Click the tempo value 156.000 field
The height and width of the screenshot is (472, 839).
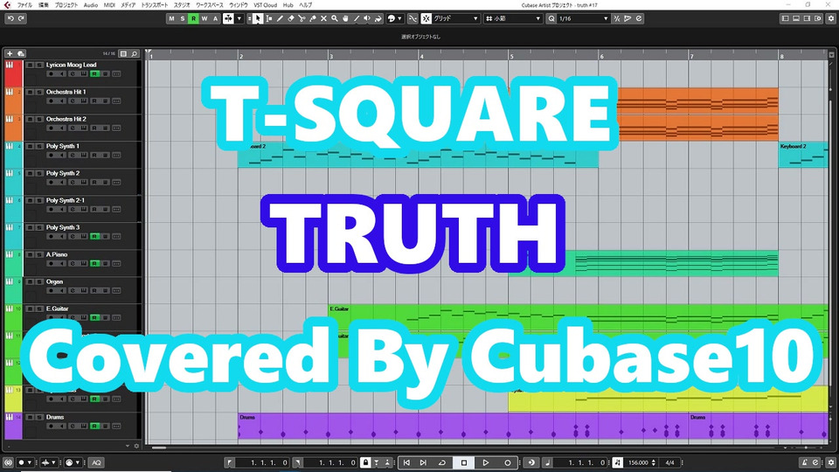point(638,462)
